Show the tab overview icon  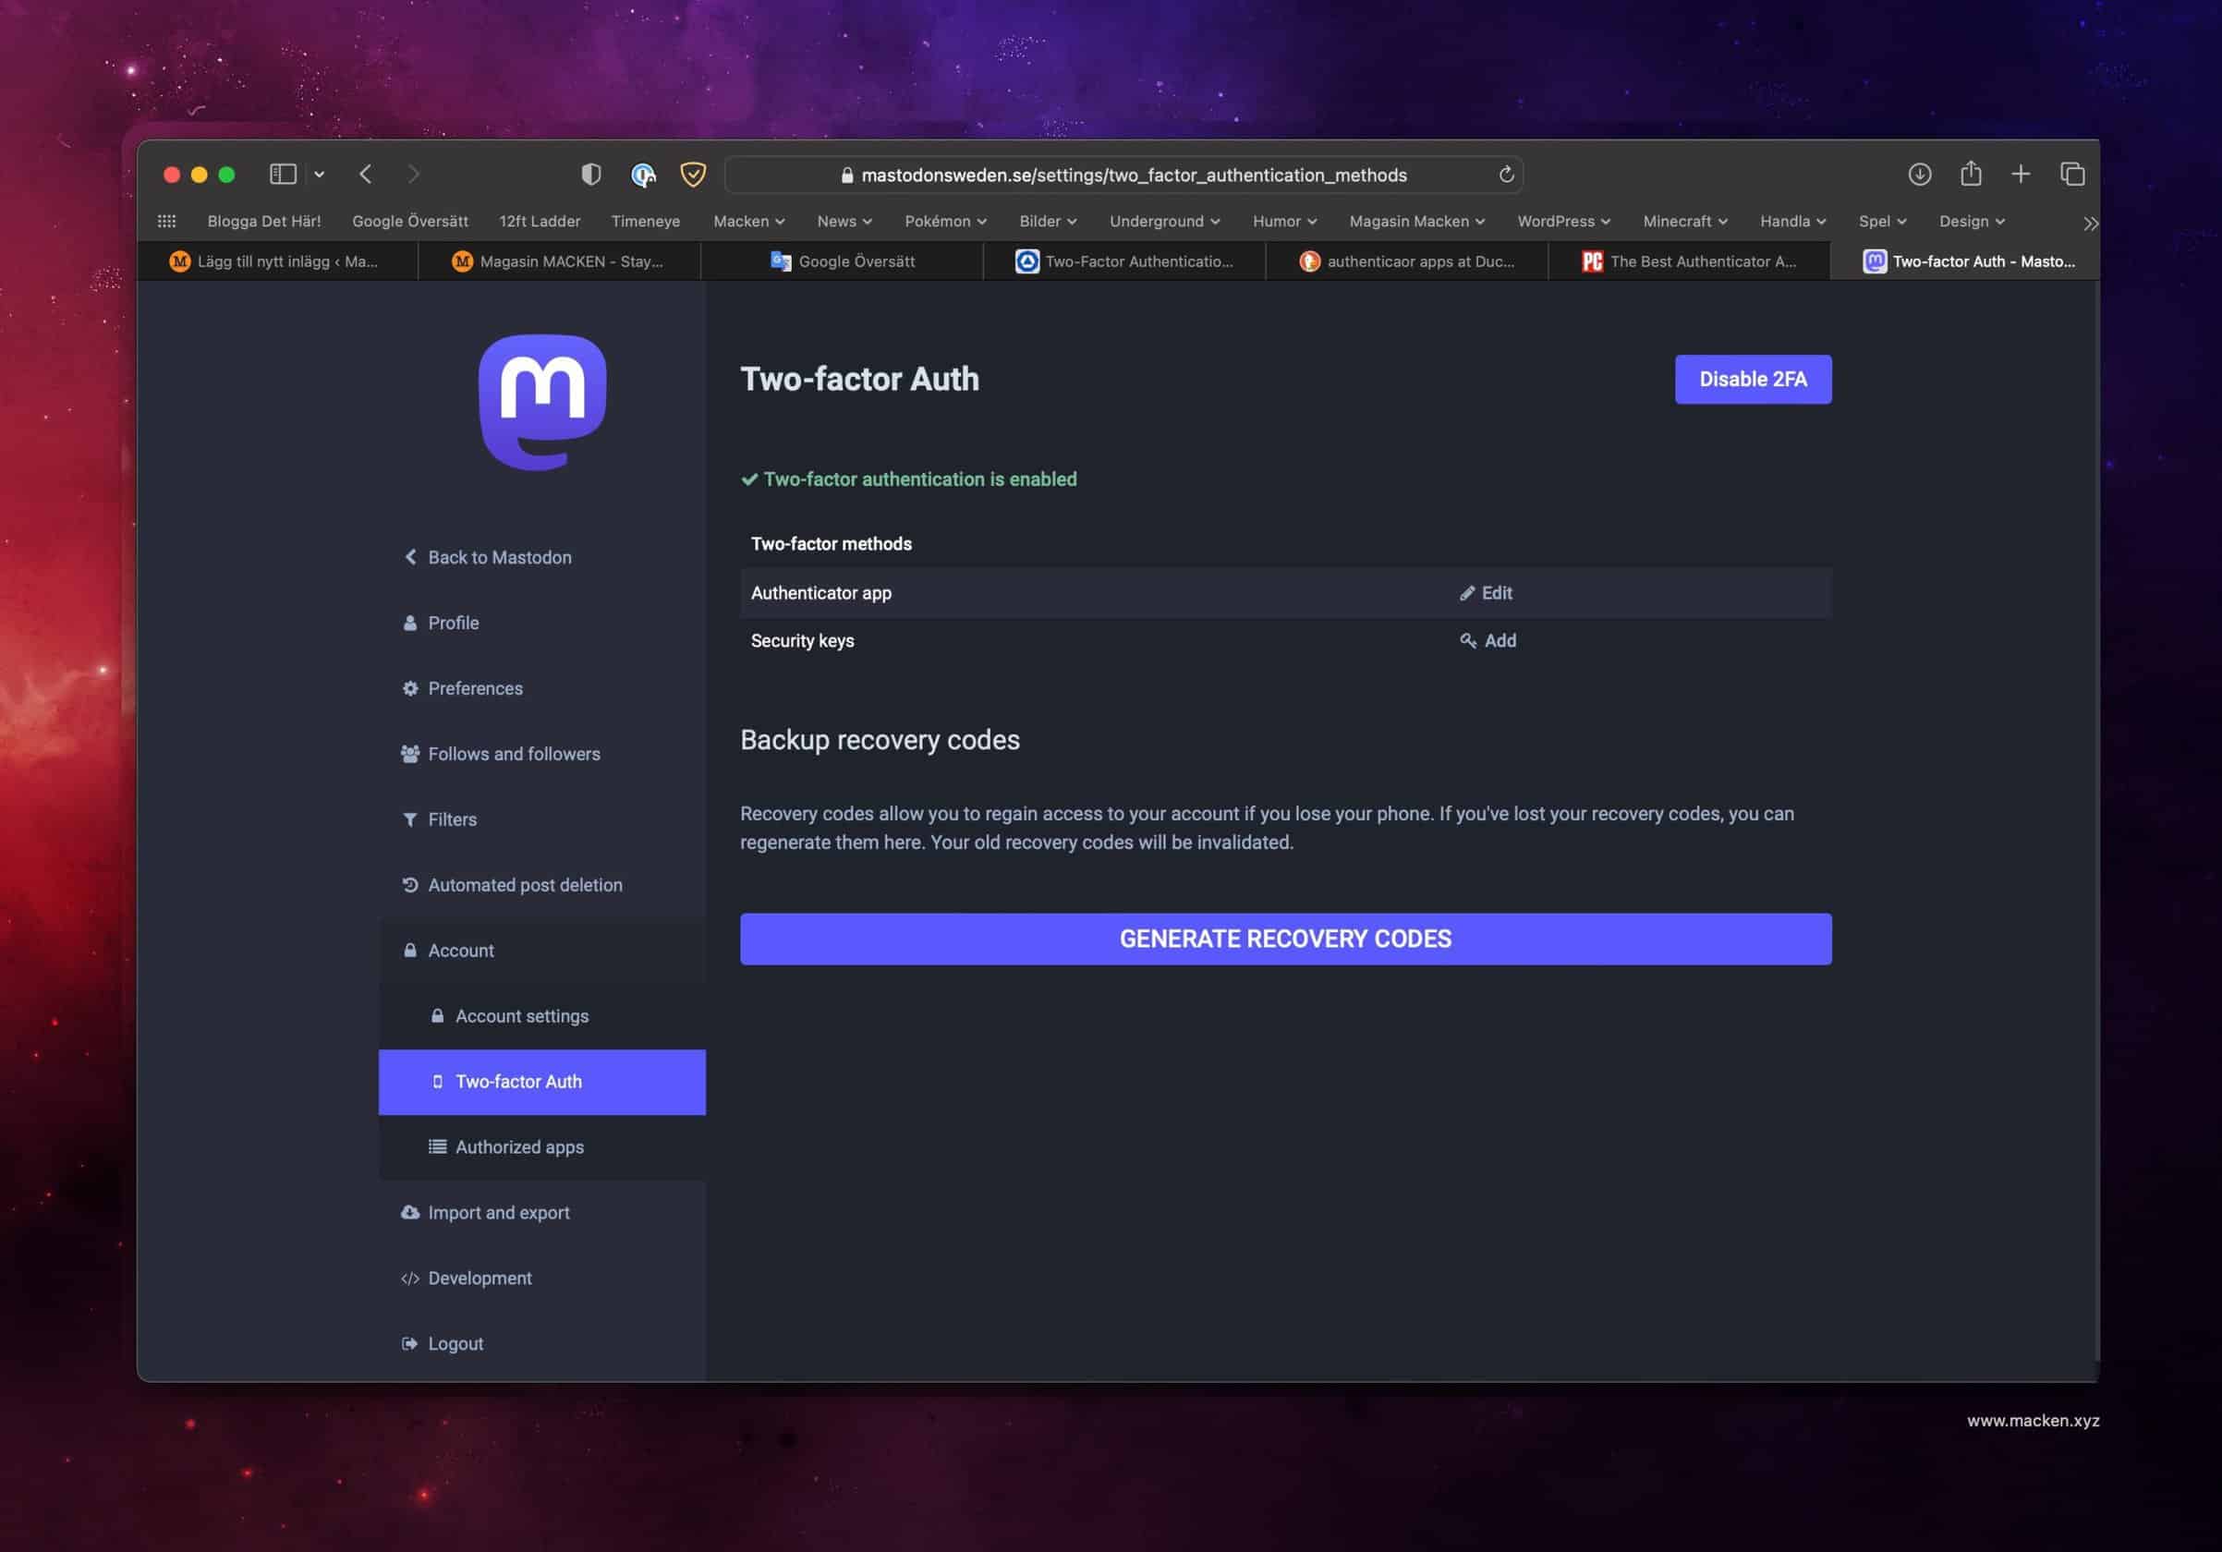(x=2072, y=175)
